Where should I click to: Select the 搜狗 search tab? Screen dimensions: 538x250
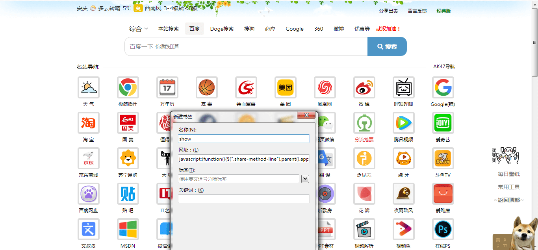(x=249, y=29)
